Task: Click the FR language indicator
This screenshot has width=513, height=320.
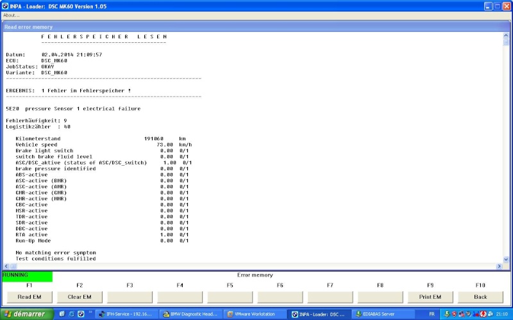Action: 432,314
